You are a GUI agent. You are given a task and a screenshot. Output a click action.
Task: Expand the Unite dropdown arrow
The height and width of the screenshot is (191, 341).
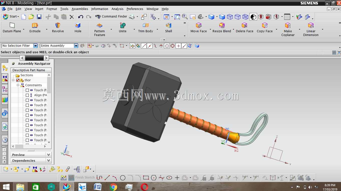pyautogui.click(x=134, y=29)
